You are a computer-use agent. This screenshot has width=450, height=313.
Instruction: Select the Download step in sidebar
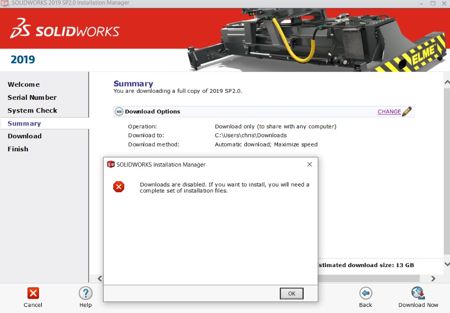pyautogui.click(x=25, y=136)
